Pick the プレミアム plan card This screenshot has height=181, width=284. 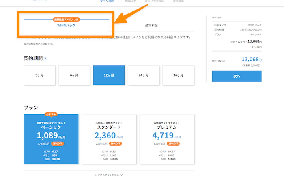tap(167, 139)
